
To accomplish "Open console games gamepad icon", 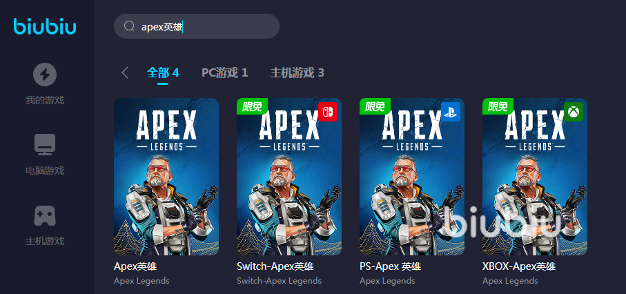I will coord(45,216).
